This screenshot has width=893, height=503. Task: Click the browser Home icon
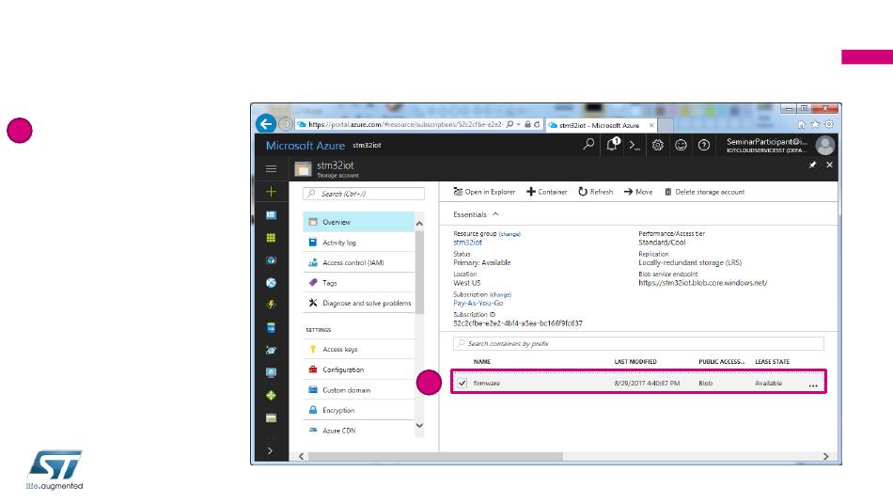pos(801,124)
